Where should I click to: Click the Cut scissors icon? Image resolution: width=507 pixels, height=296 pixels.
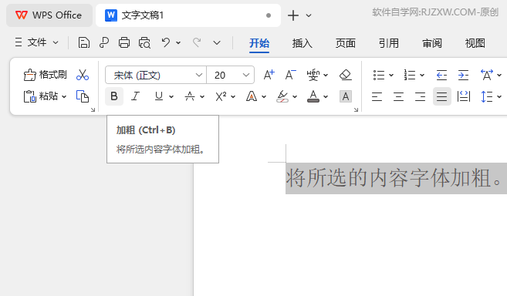pyautogui.click(x=83, y=75)
